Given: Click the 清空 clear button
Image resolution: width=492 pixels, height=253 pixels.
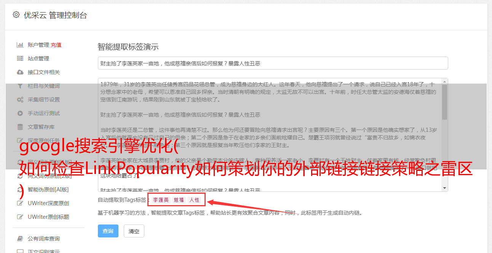Looking at the screenshot, I should (x=134, y=231).
